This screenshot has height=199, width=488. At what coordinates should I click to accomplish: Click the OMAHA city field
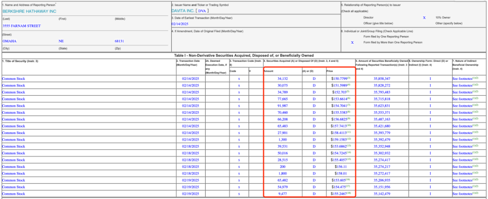click(x=10, y=41)
